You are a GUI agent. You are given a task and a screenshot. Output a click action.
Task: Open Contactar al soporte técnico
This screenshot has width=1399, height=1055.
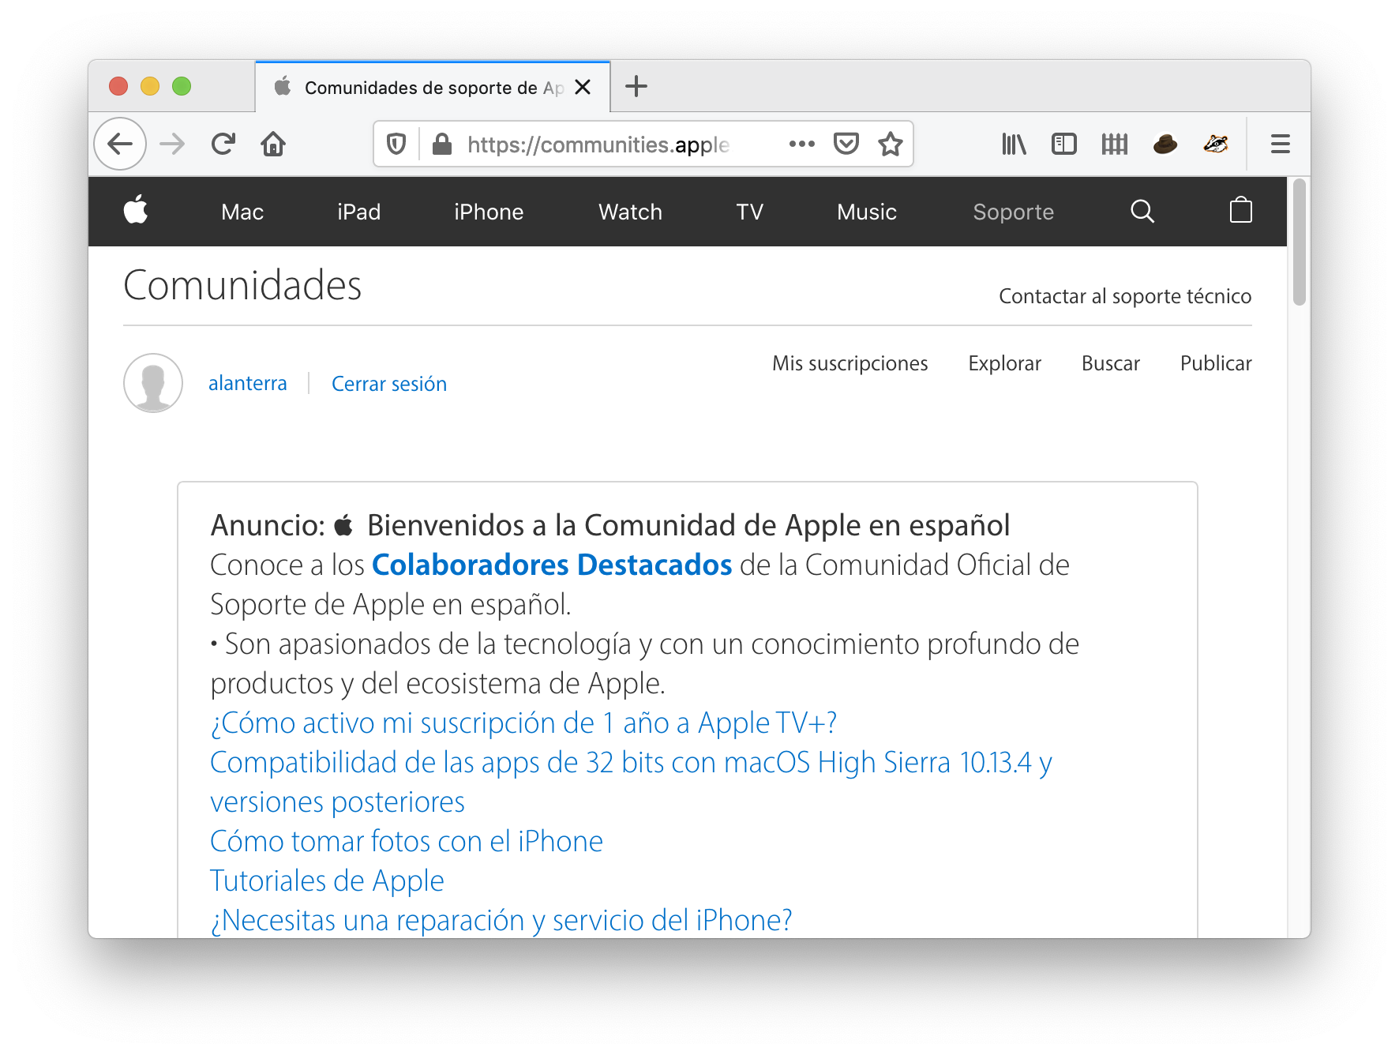[1125, 296]
